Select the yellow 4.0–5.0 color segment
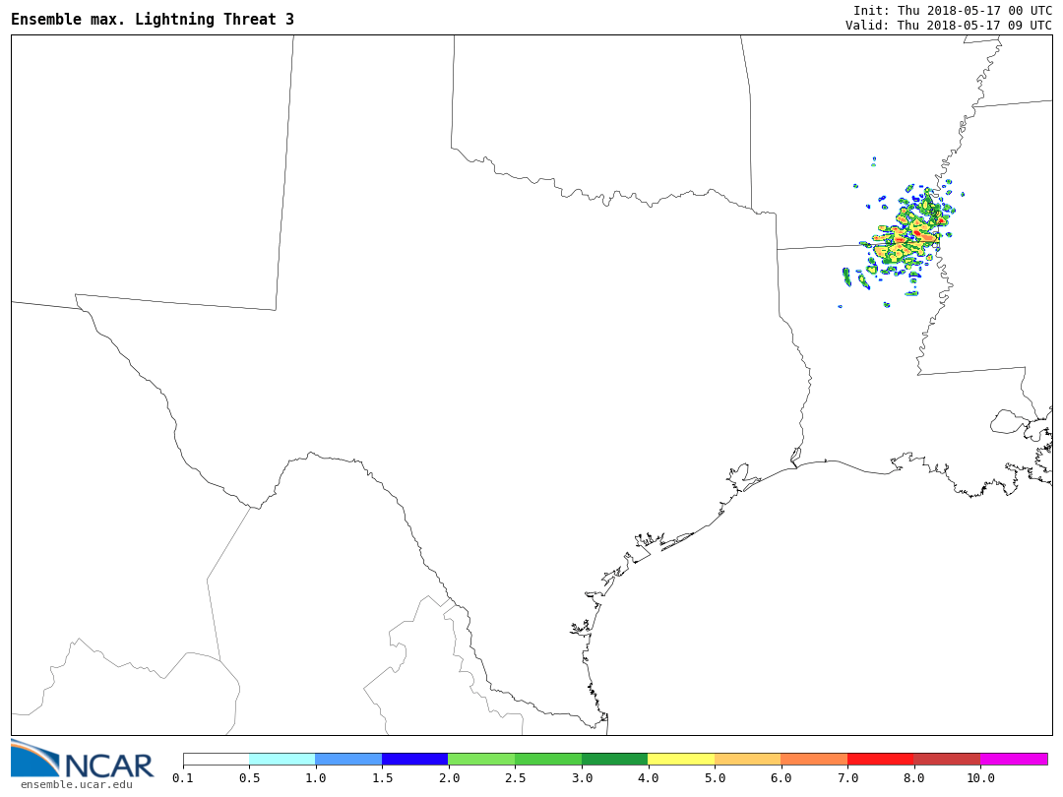The width and height of the screenshot is (1063, 797). pos(681,759)
